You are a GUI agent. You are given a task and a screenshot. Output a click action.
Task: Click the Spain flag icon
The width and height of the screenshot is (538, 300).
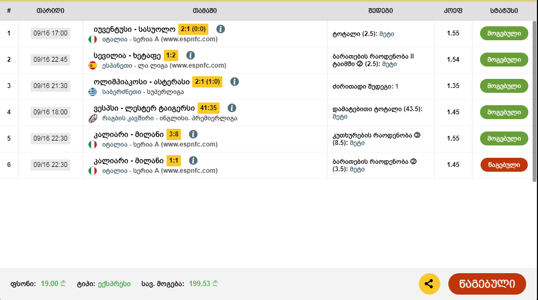pyautogui.click(x=93, y=65)
